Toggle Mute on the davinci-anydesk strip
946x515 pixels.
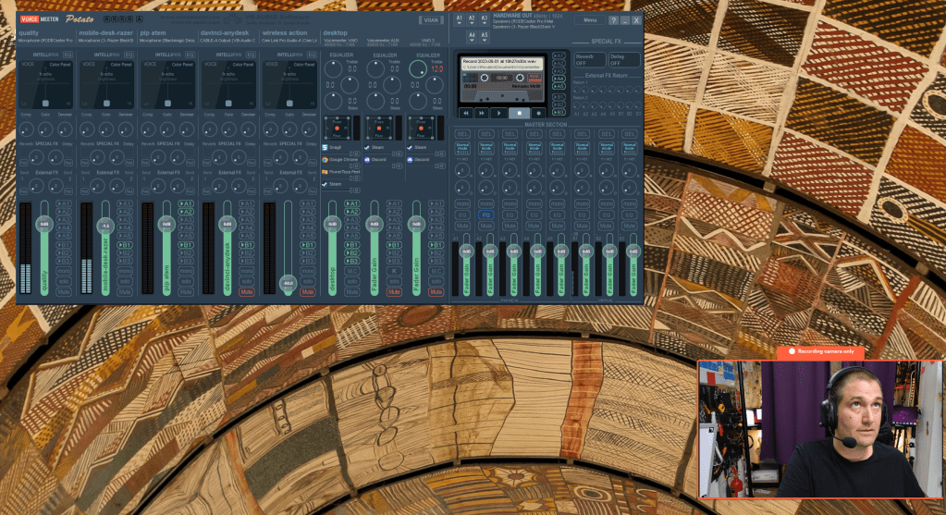[246, 292]
